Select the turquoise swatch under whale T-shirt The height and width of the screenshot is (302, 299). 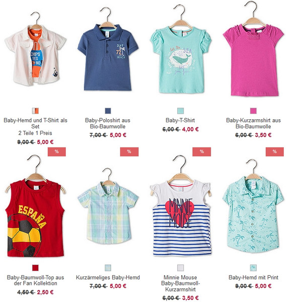pos(181,111)
